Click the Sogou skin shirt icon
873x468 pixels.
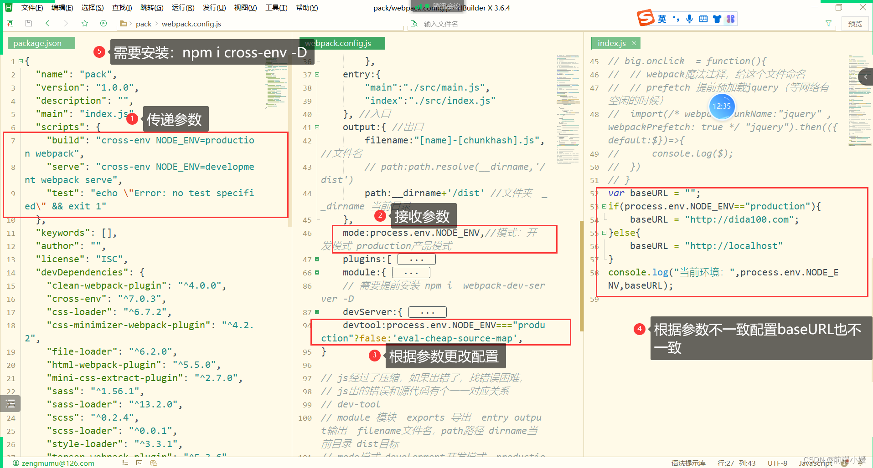click(x=717, y=19)
